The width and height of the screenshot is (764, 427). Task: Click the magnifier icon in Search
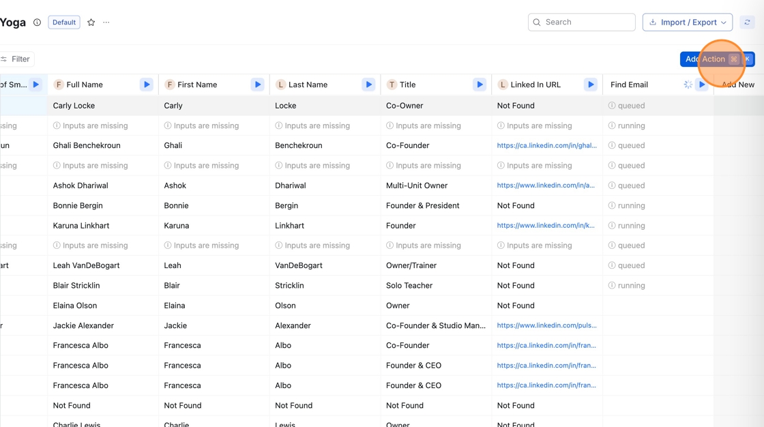tap(537, 23)
